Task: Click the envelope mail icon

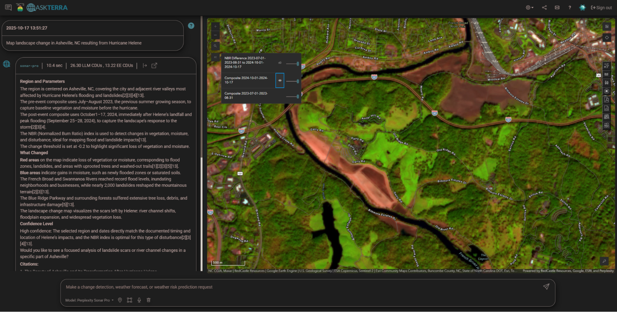Action: tap(557, 8)
